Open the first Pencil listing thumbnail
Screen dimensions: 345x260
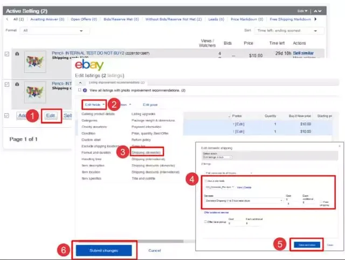coord(35,61)
